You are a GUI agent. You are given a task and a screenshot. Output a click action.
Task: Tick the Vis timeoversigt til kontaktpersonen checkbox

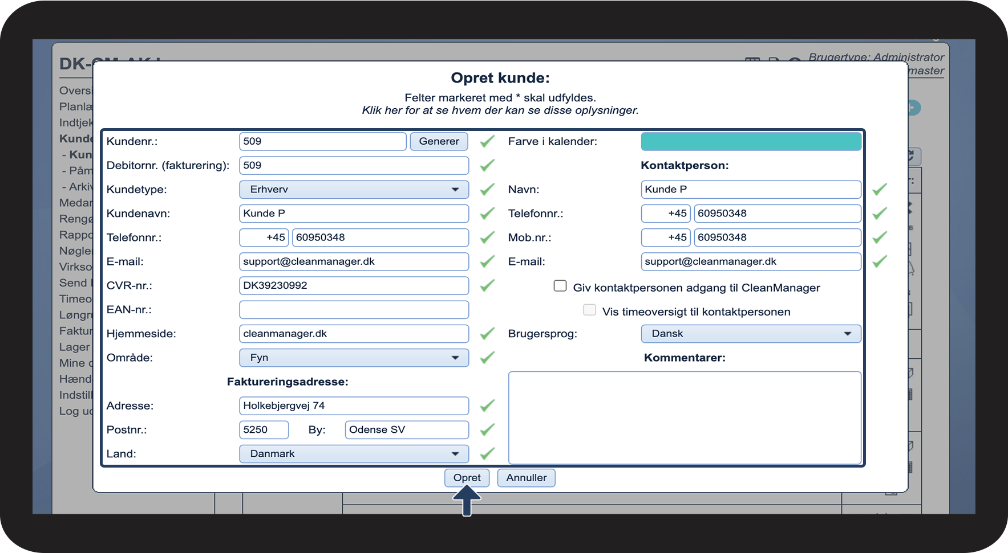click(x=589, y=310)
